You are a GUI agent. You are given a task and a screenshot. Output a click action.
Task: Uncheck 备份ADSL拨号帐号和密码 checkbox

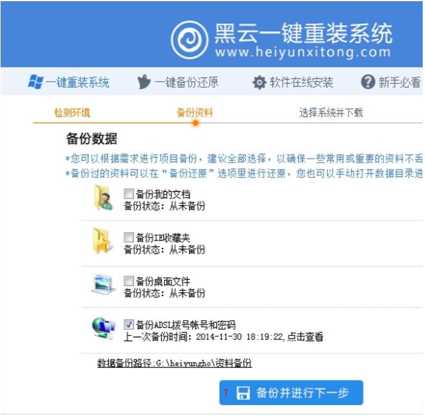129,324
